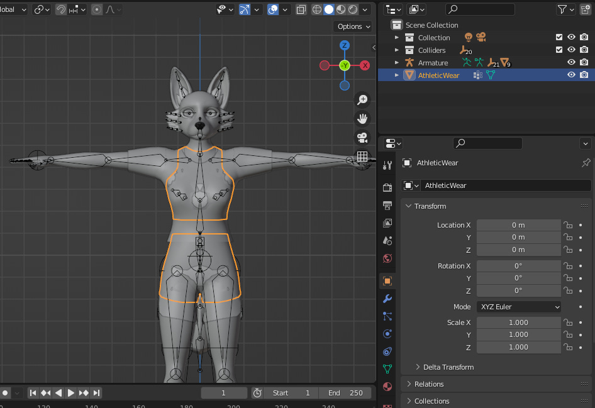This screenshot has height=408, width=595.
Task: Uncheck the Collection exclude checkbox
Action: pos(559,37)
